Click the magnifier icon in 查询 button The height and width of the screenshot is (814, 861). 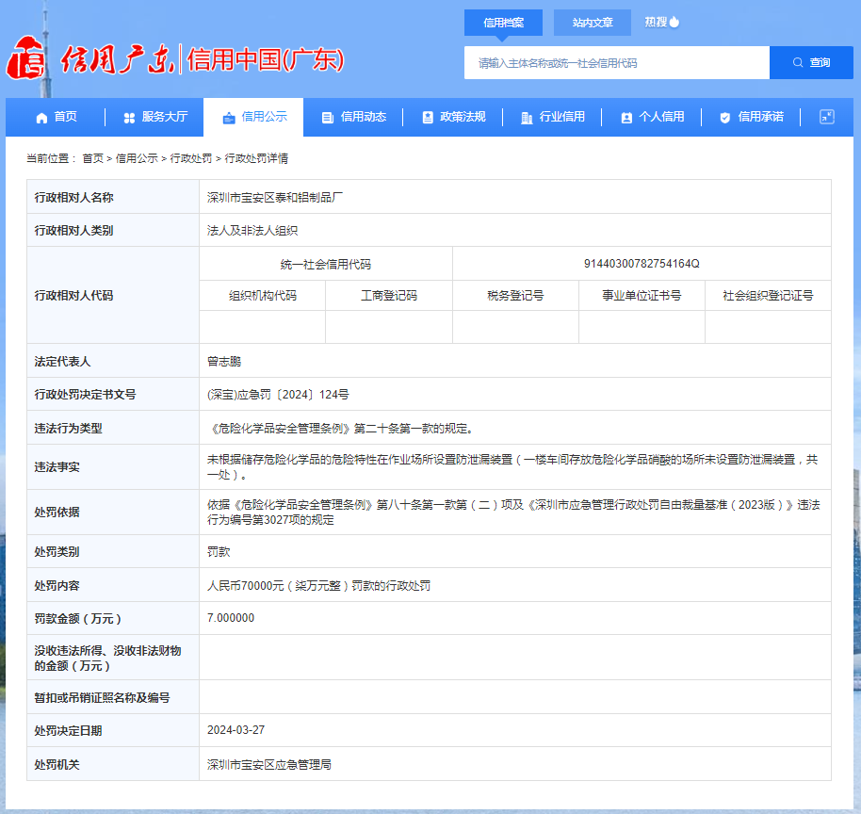797,62
